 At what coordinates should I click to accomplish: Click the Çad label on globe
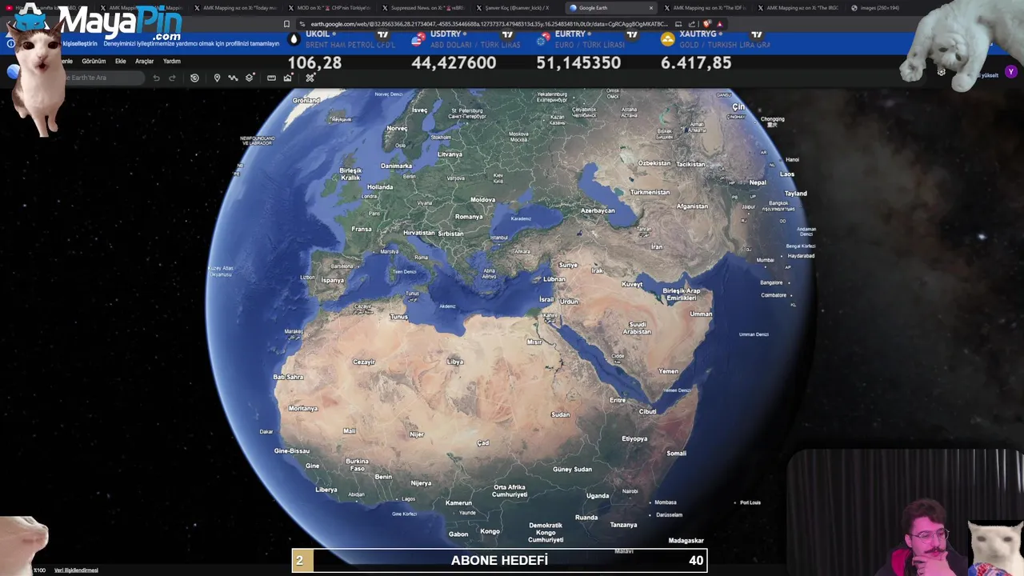(x=483, y=442)
